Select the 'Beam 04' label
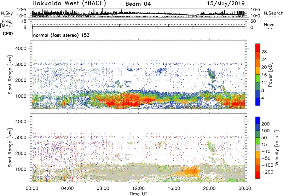The height and width of the screenshot is (196, 283). point(138,4)
